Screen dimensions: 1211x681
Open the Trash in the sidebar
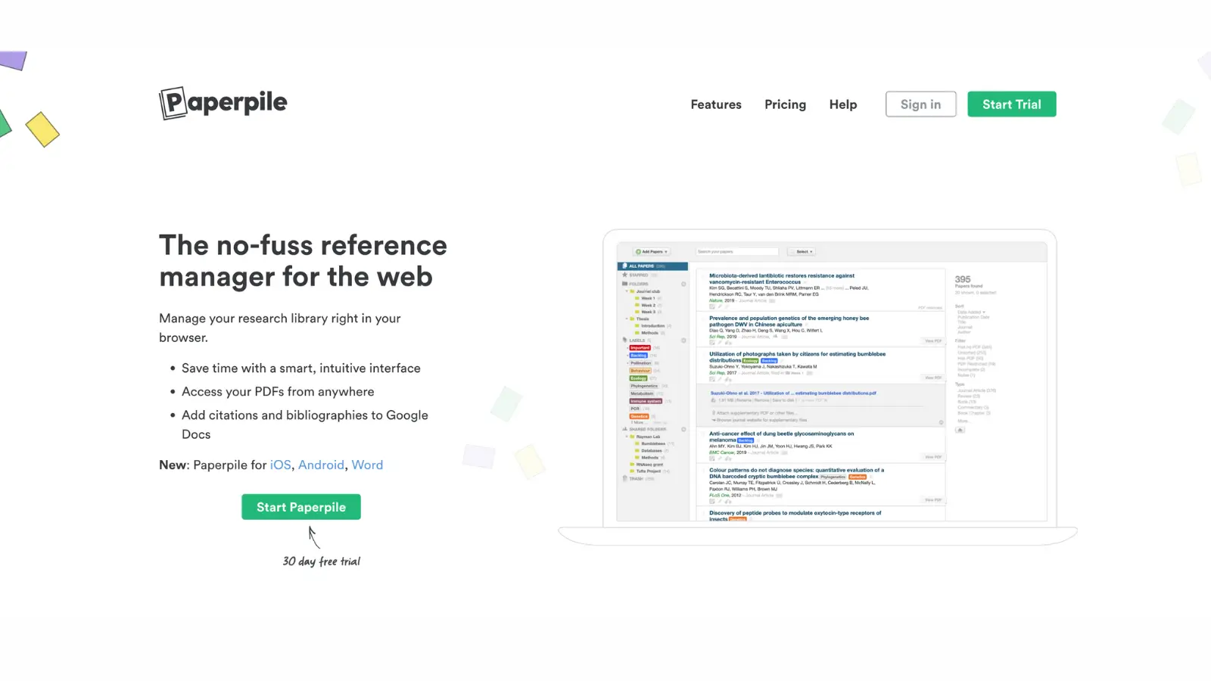[636, 478]
